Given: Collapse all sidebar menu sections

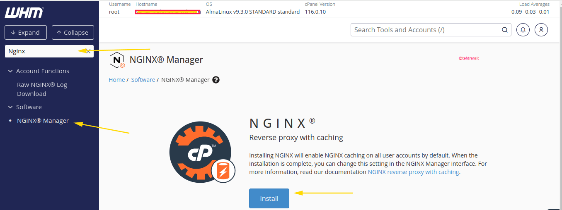Looking at the screenshot, I should [73, 33].
